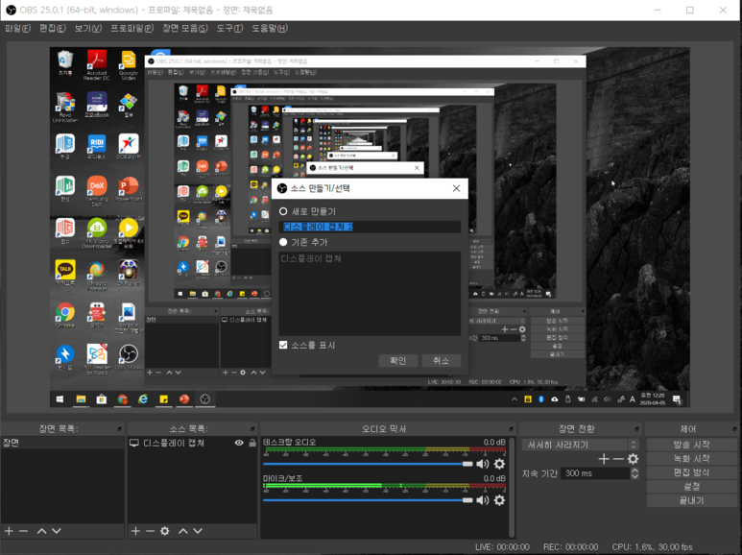Screen dimensions: 742x555
Task: Open the 장면 모음 menu
Action: [185, 29]
